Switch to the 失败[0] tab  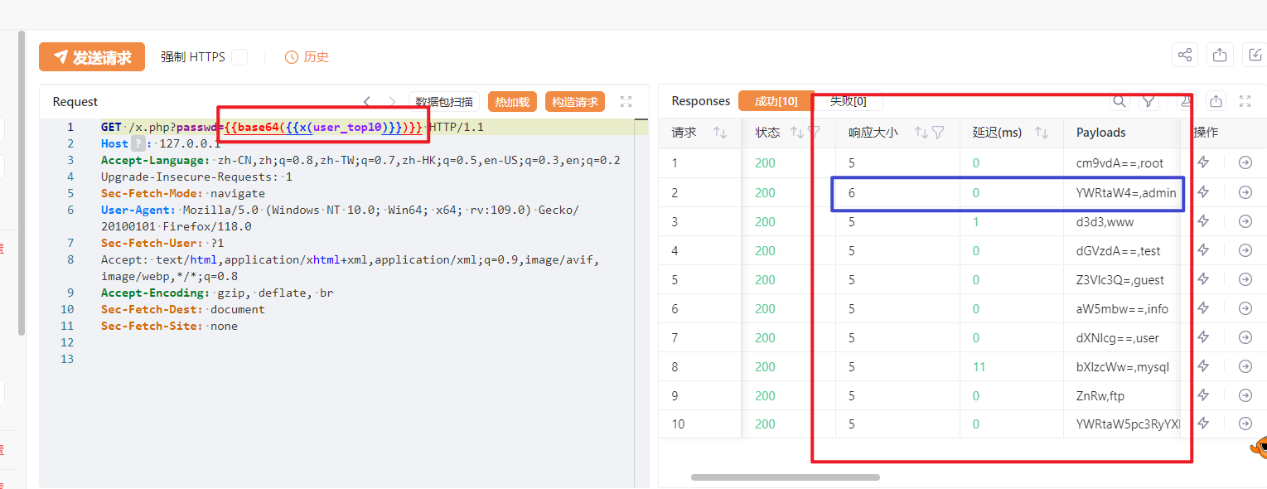click(849, 101)
